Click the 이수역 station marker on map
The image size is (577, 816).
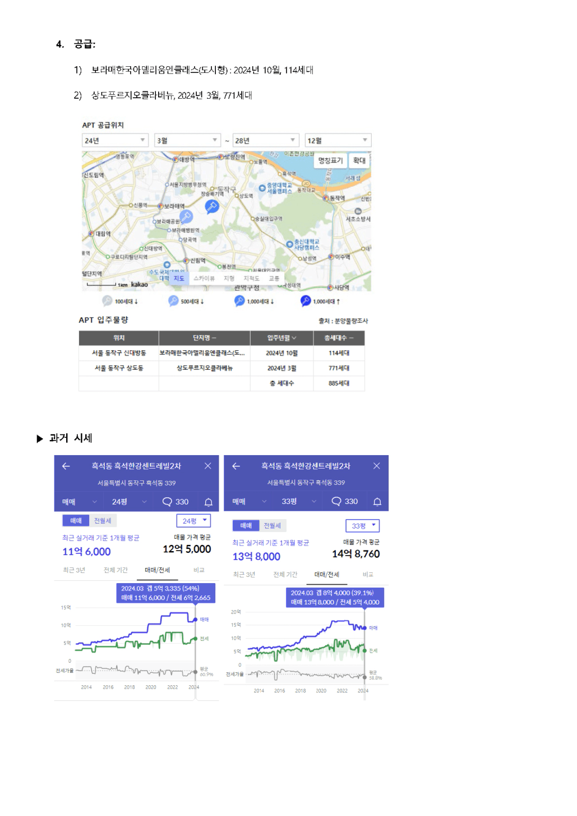(x=331, y=257)
